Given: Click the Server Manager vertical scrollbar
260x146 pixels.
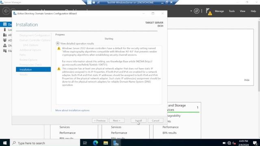Looking at the screenshot, I should (x=259, y=56).
